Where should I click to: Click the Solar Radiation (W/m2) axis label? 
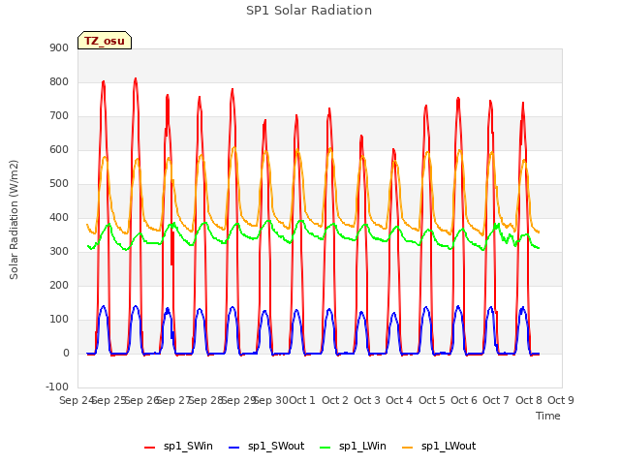14,220
